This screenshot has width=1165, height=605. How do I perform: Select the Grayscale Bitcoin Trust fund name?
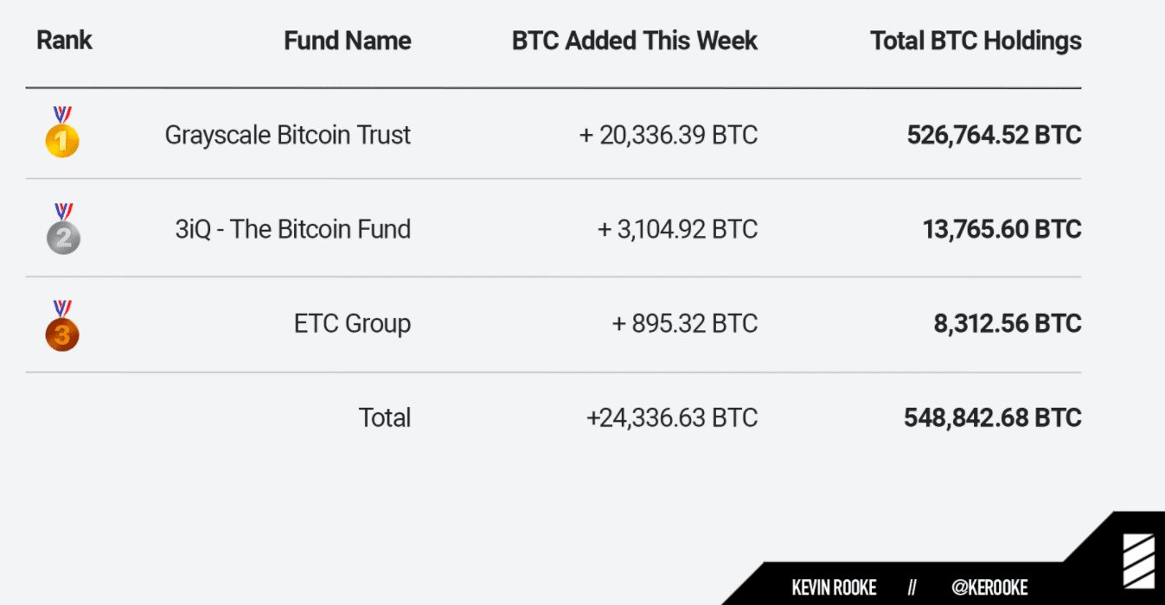288,135
